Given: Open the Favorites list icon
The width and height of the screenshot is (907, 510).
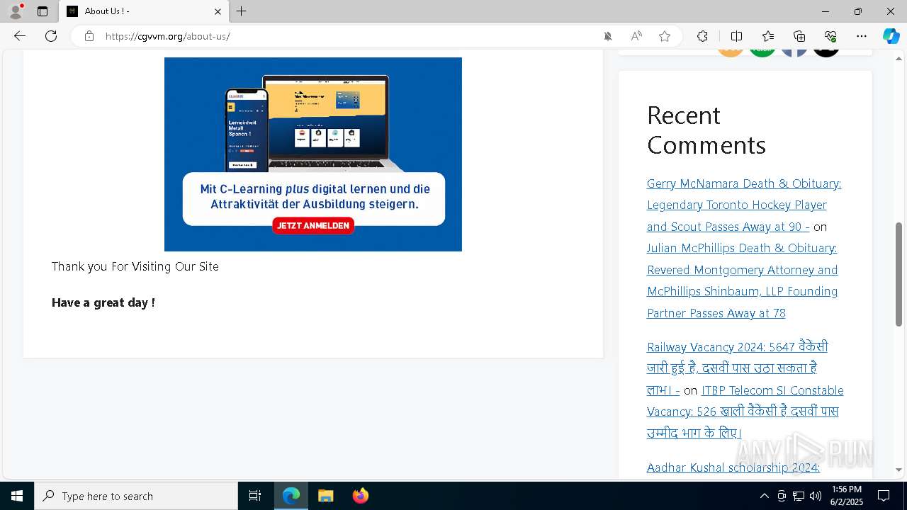Looking at the screenshot, I should coord(768,36).
